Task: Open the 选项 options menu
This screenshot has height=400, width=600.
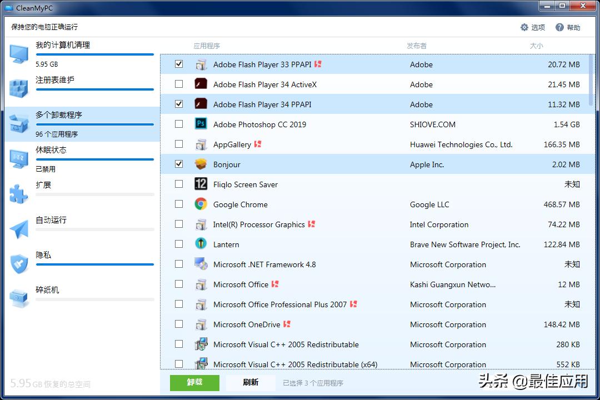Action: [532, 27]
